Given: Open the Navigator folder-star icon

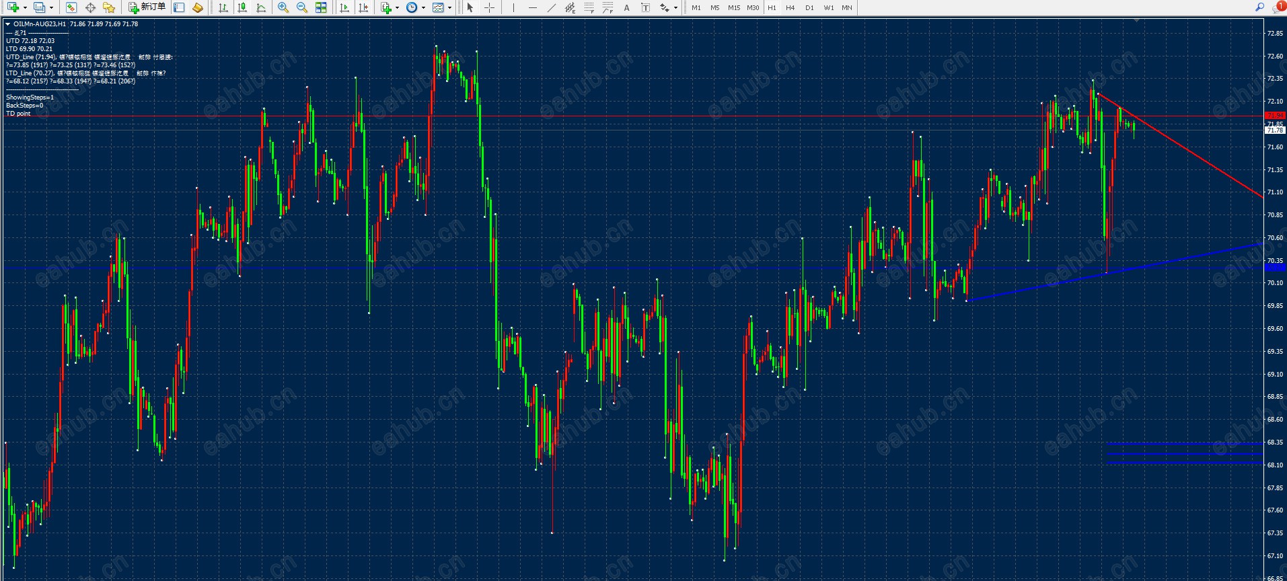Looking at the screenshot, I should tap(109, 7).
